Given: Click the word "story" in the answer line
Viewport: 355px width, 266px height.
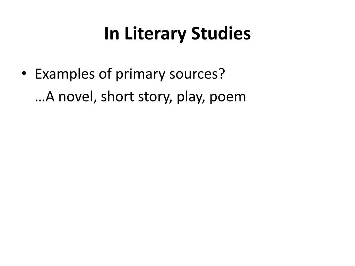Looking at the screenshot, I should pyautogui.click(x=154, y=97).
